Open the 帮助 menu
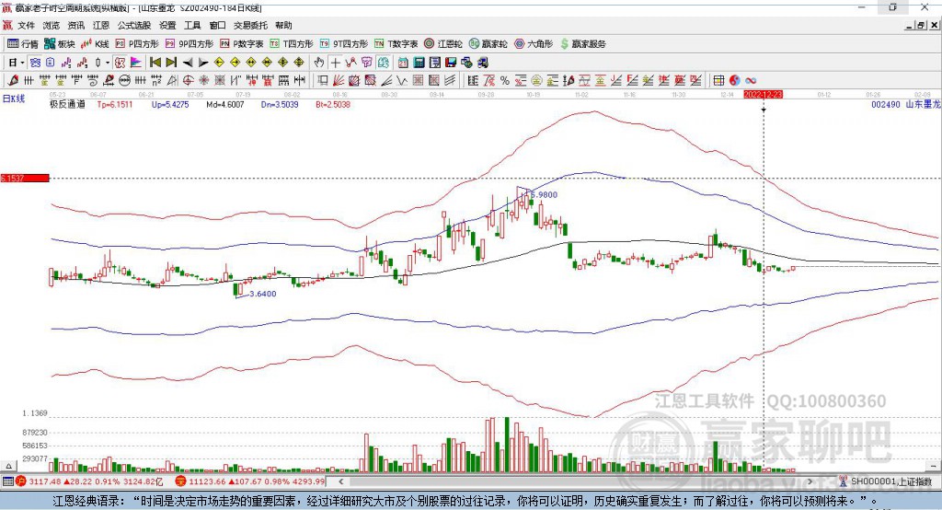Screen dimensions: 942x510 click(x=283, y=25)
